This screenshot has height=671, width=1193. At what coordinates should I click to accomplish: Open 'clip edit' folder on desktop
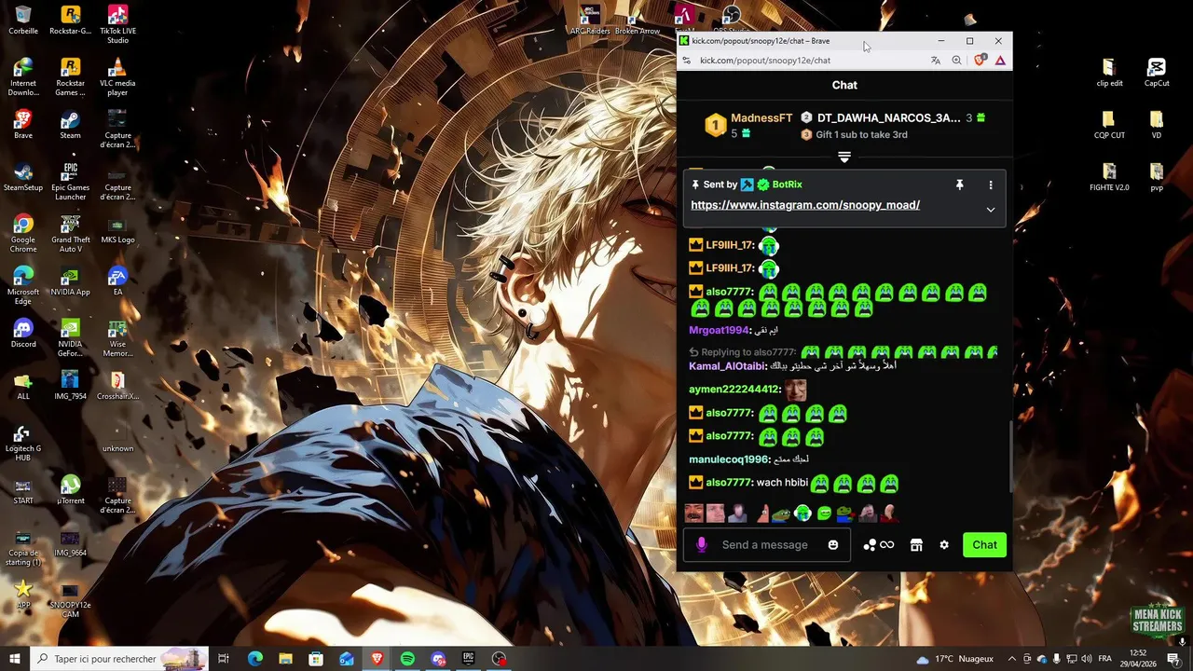pyautogui.click(x=1109, y=73)
